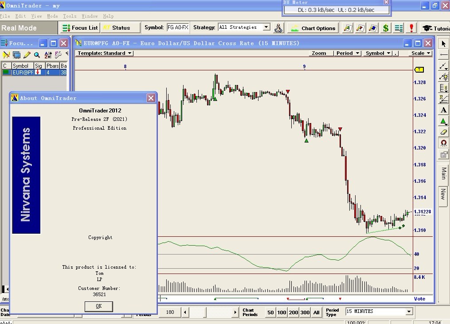
Task: Click the Focus List toolbar button
Action: (x=80, y=28)
